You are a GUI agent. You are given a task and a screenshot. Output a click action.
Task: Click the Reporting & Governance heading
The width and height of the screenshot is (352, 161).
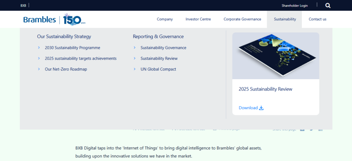pos(158,36)
